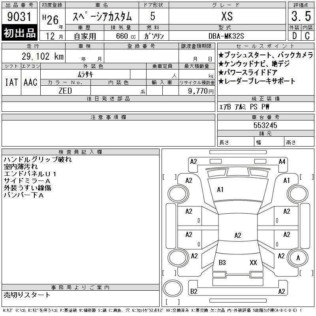Click lot number 9031
The height and width of the screenshot is (316, 316).
tap(19, 17)
